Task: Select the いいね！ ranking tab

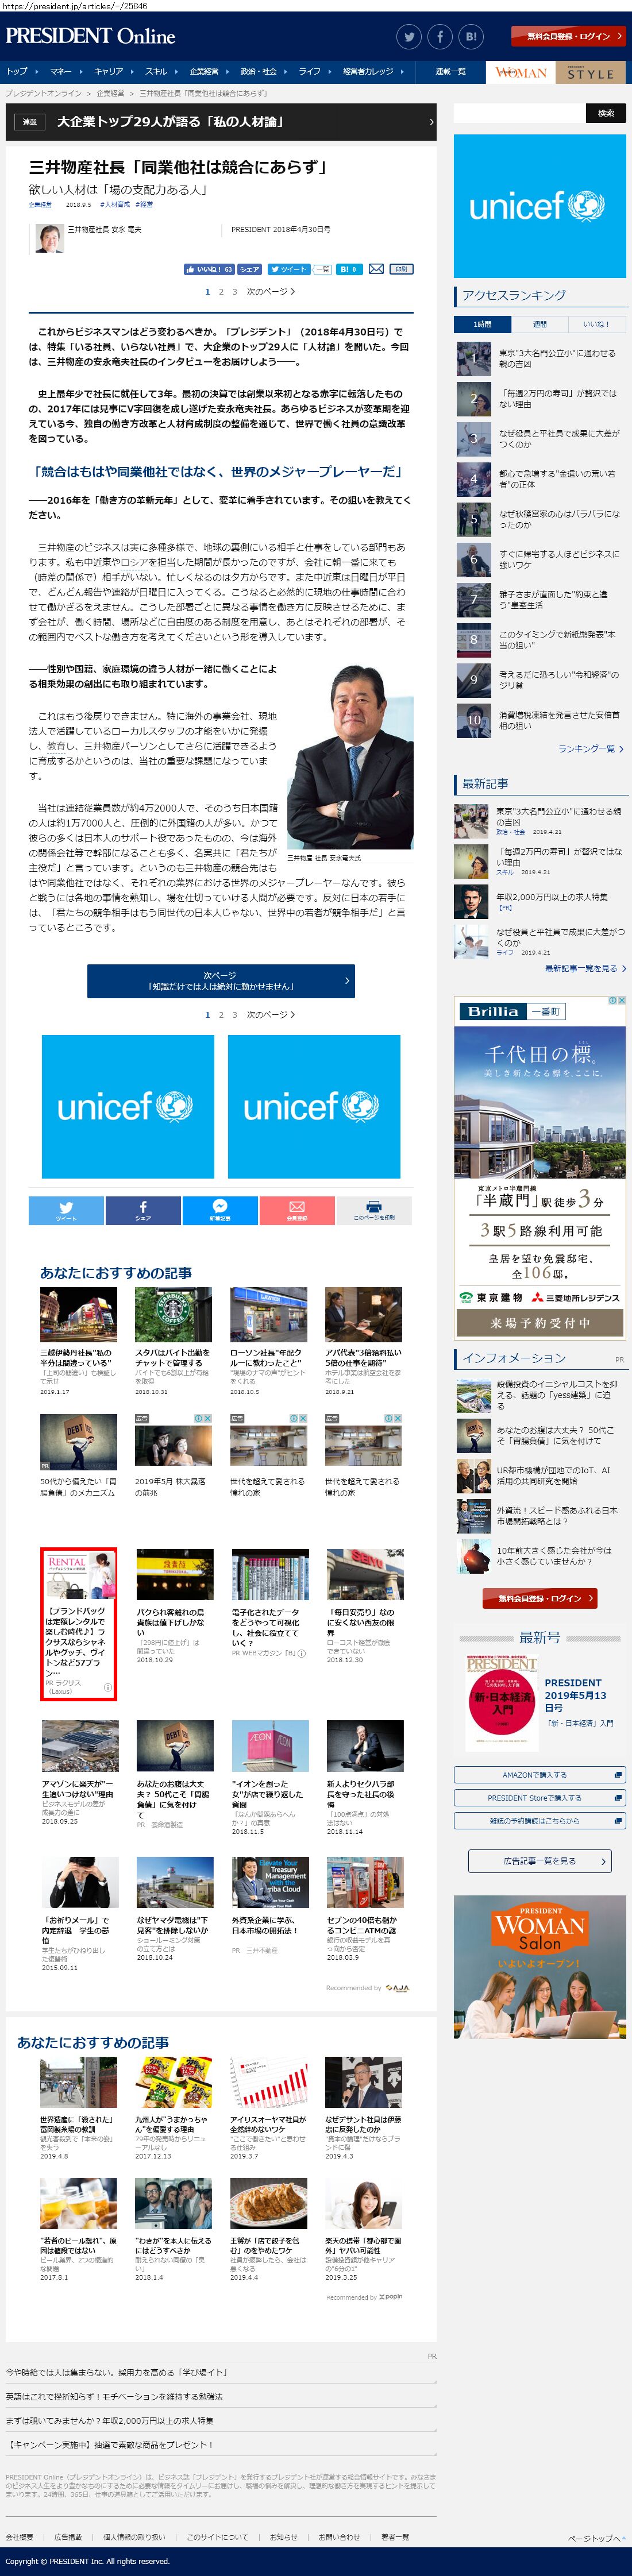Action: pyautogui.click(x=597, y=324)
